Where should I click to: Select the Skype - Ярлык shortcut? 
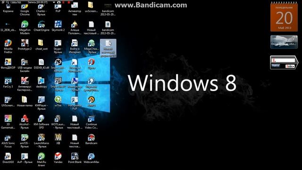(x=58, y=46)
